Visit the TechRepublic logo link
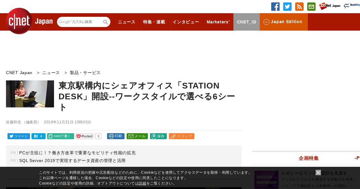 352,6
